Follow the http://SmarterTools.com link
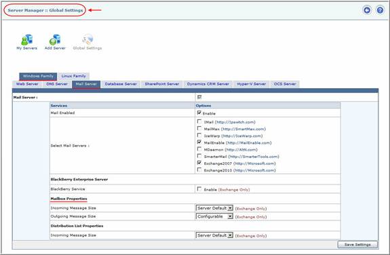The image size is (390, 255). point(254,157)
